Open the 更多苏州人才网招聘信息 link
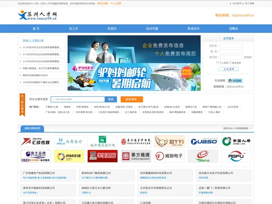 tap(237, 128)
